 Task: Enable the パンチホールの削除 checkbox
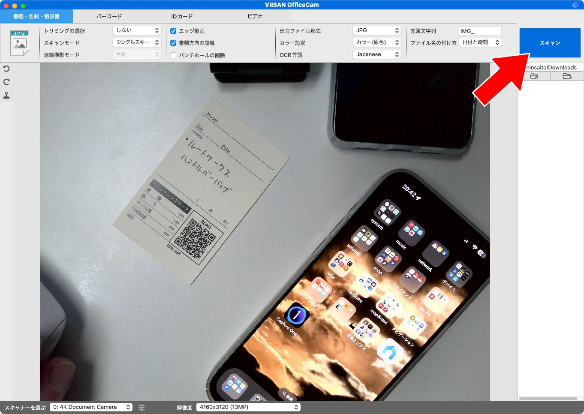point(173,55)
